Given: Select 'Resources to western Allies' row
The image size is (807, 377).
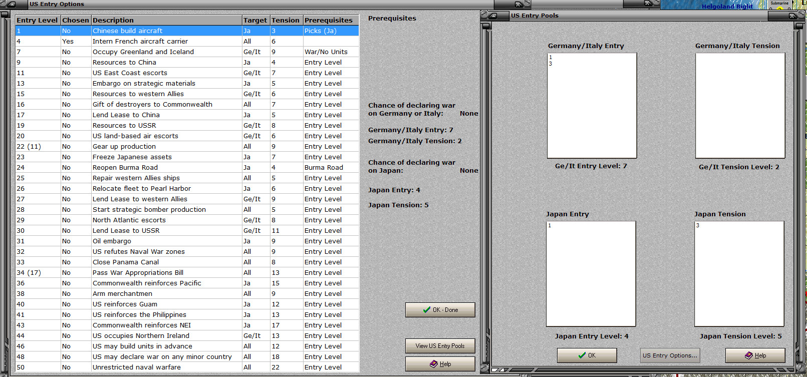Looking at the screenshot, I should [187, 94].
